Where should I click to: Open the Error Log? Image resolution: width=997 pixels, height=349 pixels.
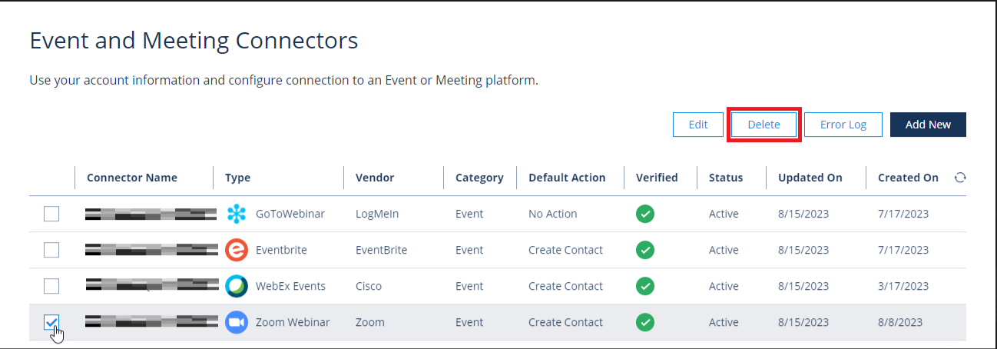click(x=843, y=125)
